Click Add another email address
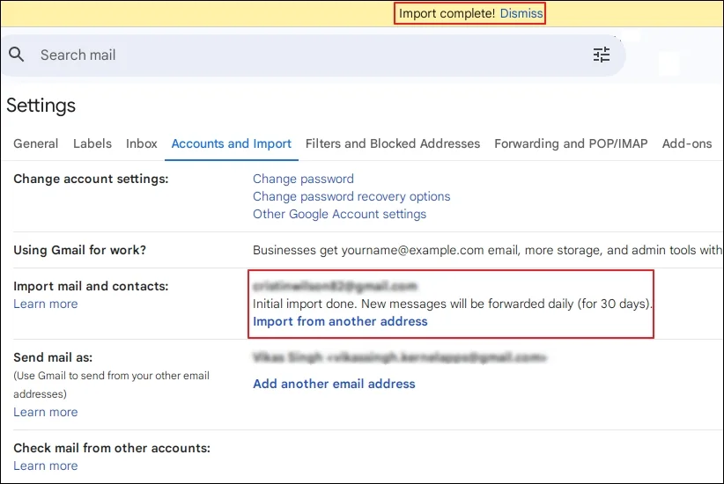 click(x=334, y=384)
